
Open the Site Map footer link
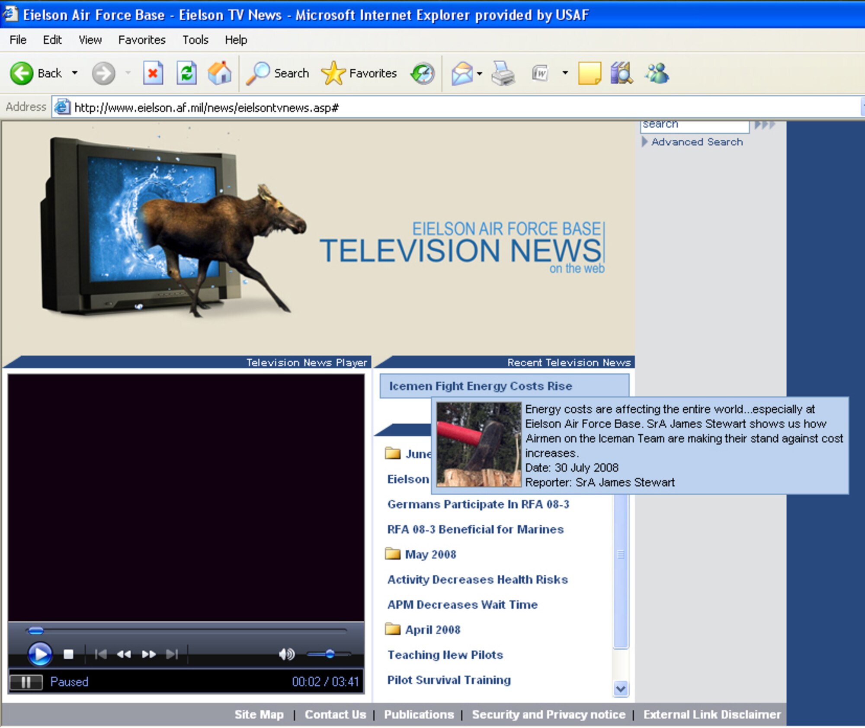click(259, 715)
